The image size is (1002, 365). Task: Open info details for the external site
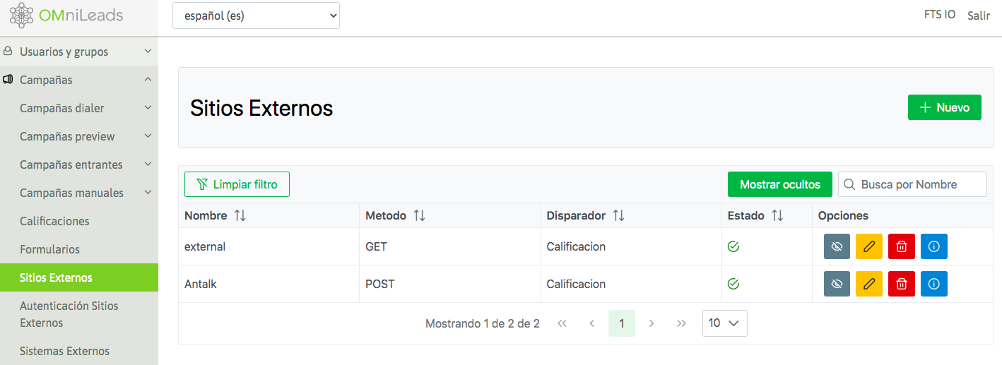pyautogui.click(x=933, y=246)
